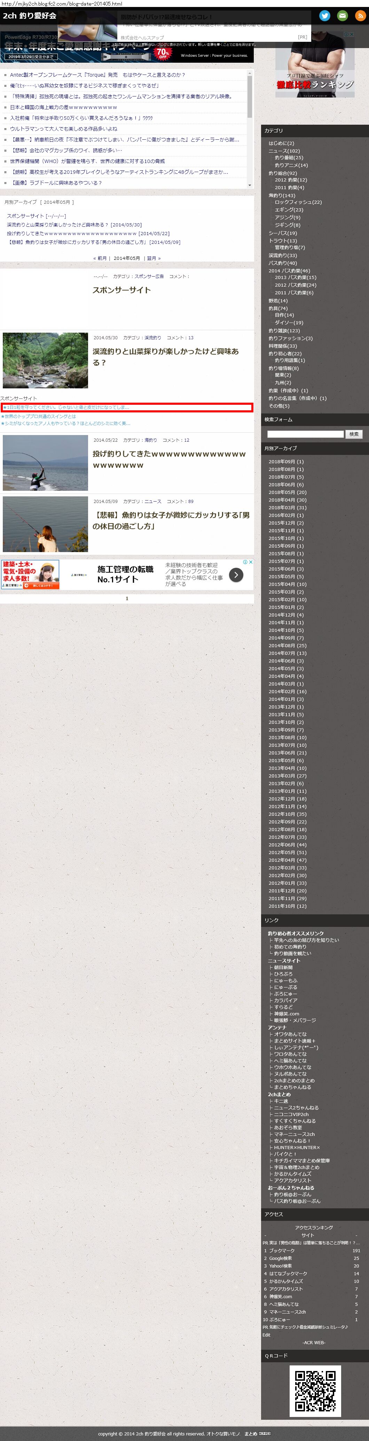The image size is (369, 1441).
Task: Open the woman fishing thumbnail
Action: [x=45, y=524]
